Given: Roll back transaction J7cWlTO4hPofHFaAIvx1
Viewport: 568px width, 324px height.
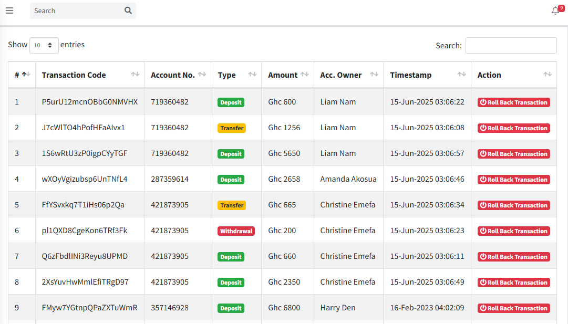Looking at the screenshot, I should click(x=514, y=128).
